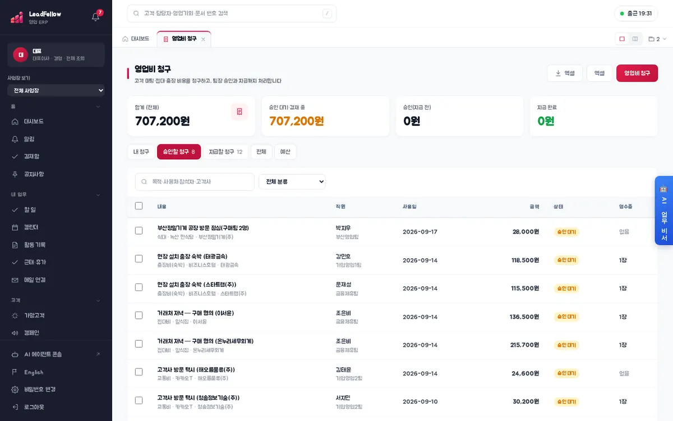
Task: Check the 부산정밀기계 공장 방문 점심 row
Action: click(139, 231)
